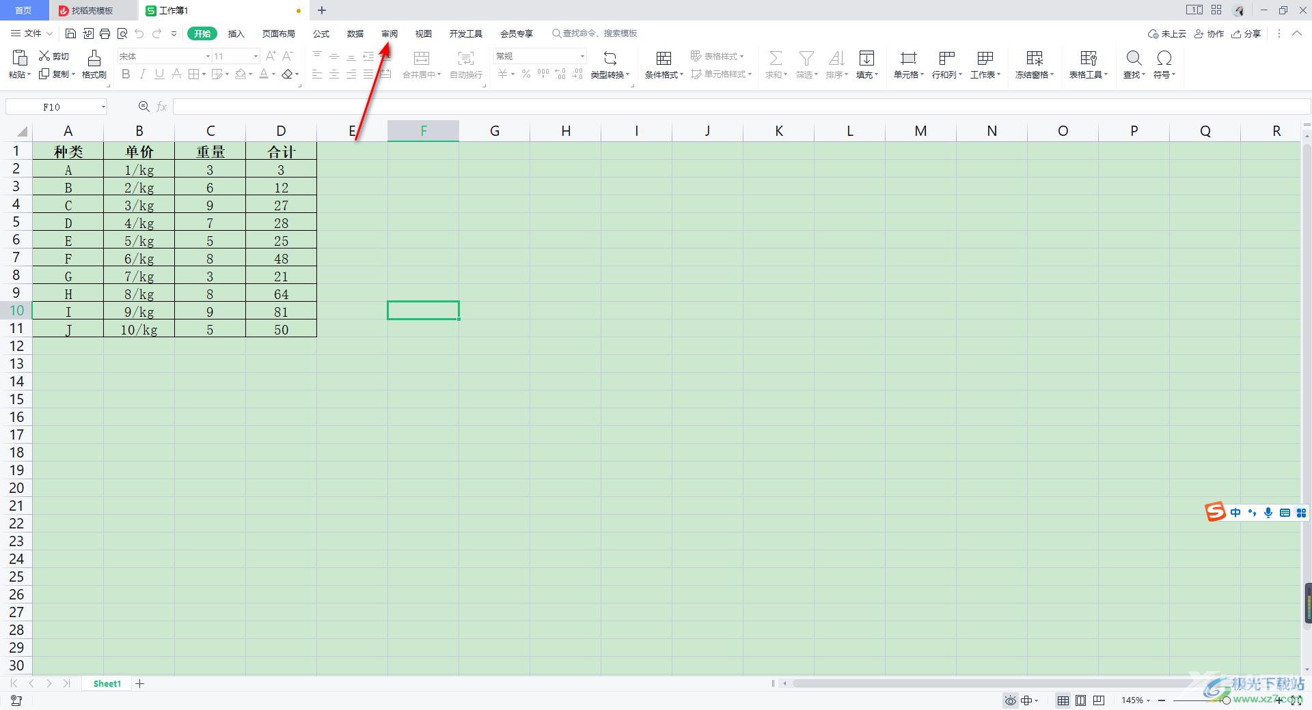Decrease font size with A- icon
Image resolution: width=1312 pixels, height=710 pixels.
click(x=288, y=56)
